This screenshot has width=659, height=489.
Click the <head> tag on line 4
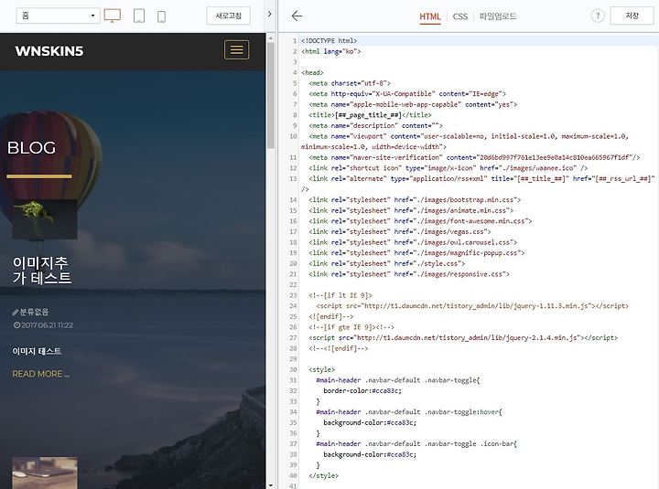(312, 72)
